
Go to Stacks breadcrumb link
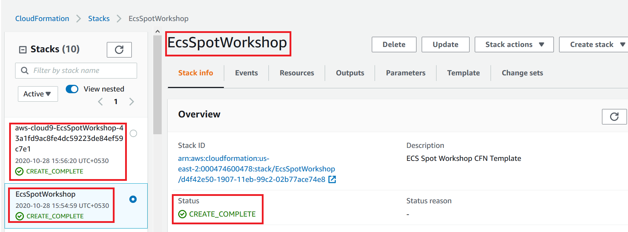(99, 19)
